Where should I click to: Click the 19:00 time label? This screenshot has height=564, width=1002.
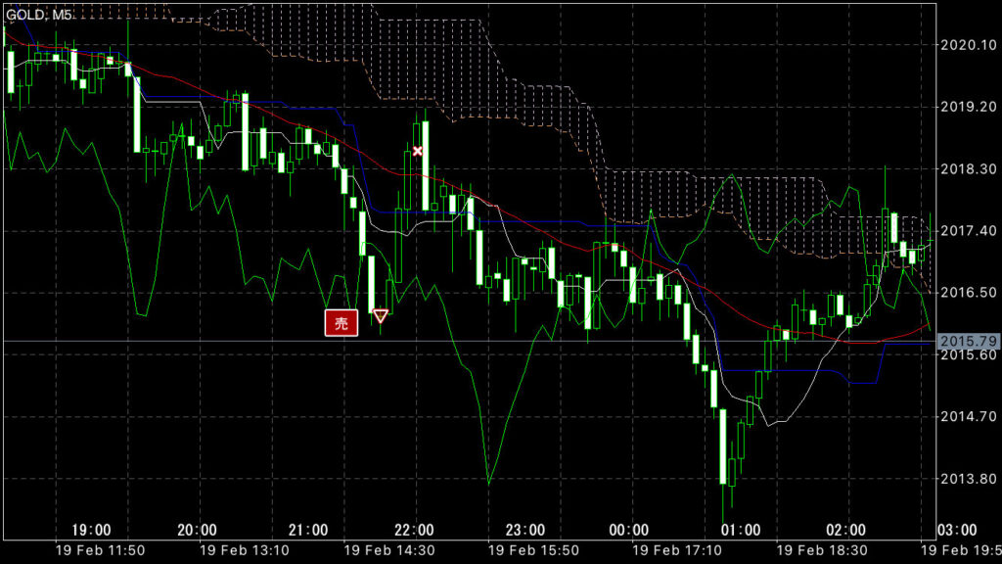tap(91, 530)
